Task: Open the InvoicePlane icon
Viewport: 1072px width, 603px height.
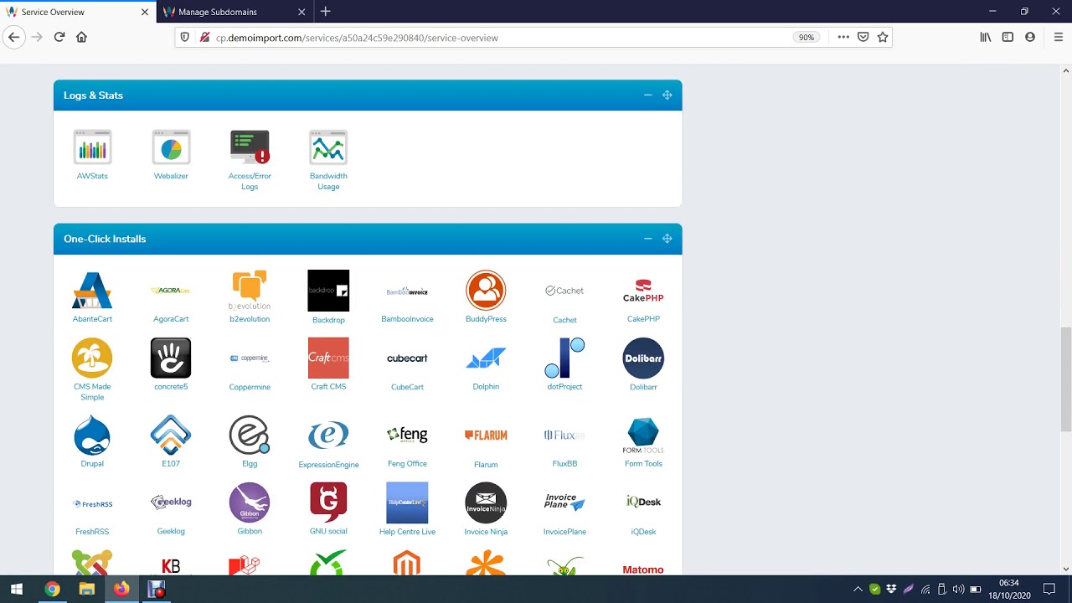Action: pos(564,503)
